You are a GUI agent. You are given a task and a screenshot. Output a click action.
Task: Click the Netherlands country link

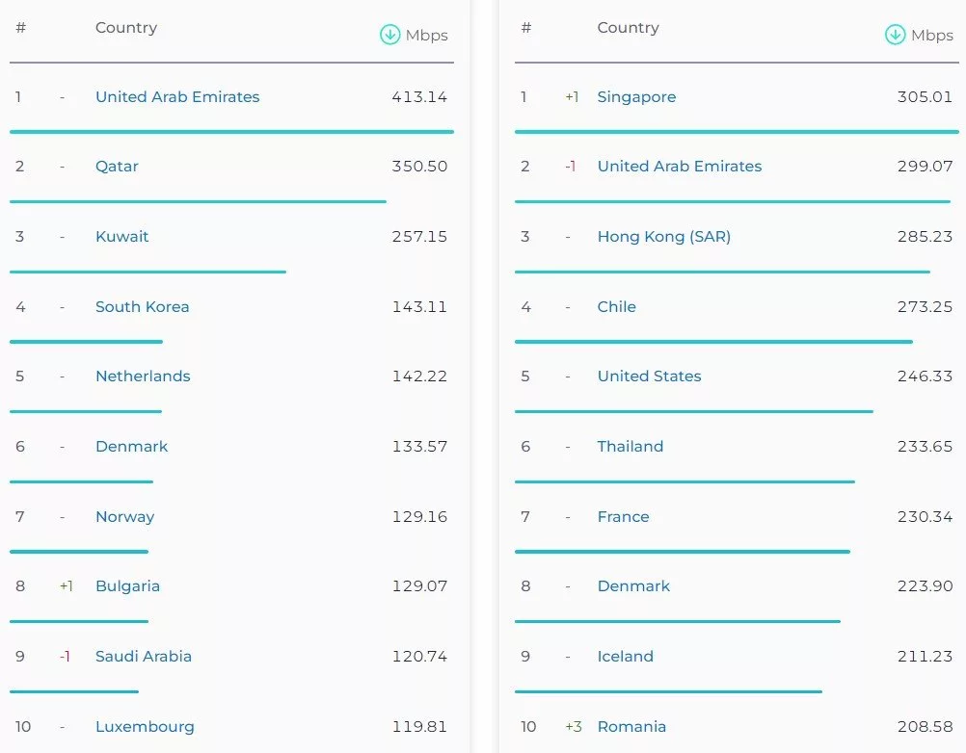point(143,376)
